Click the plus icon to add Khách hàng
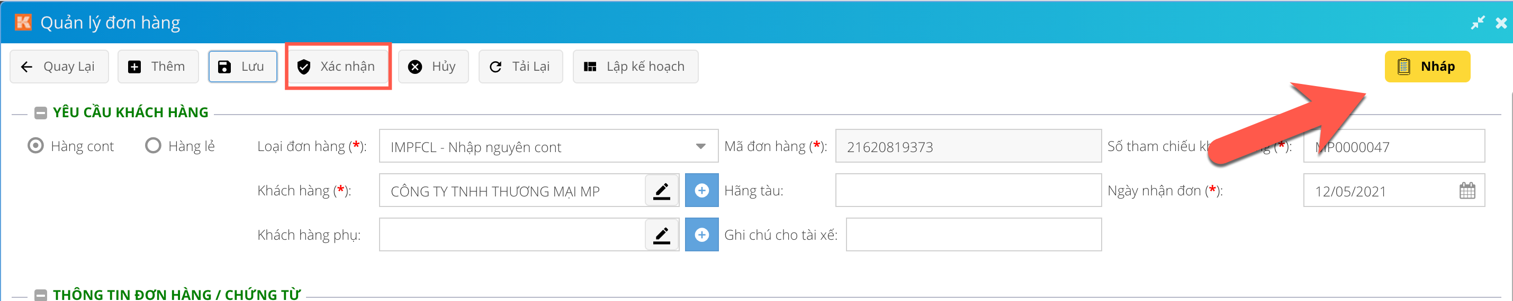The width and height of the screenshot is (1513, 301). (701, 191)
